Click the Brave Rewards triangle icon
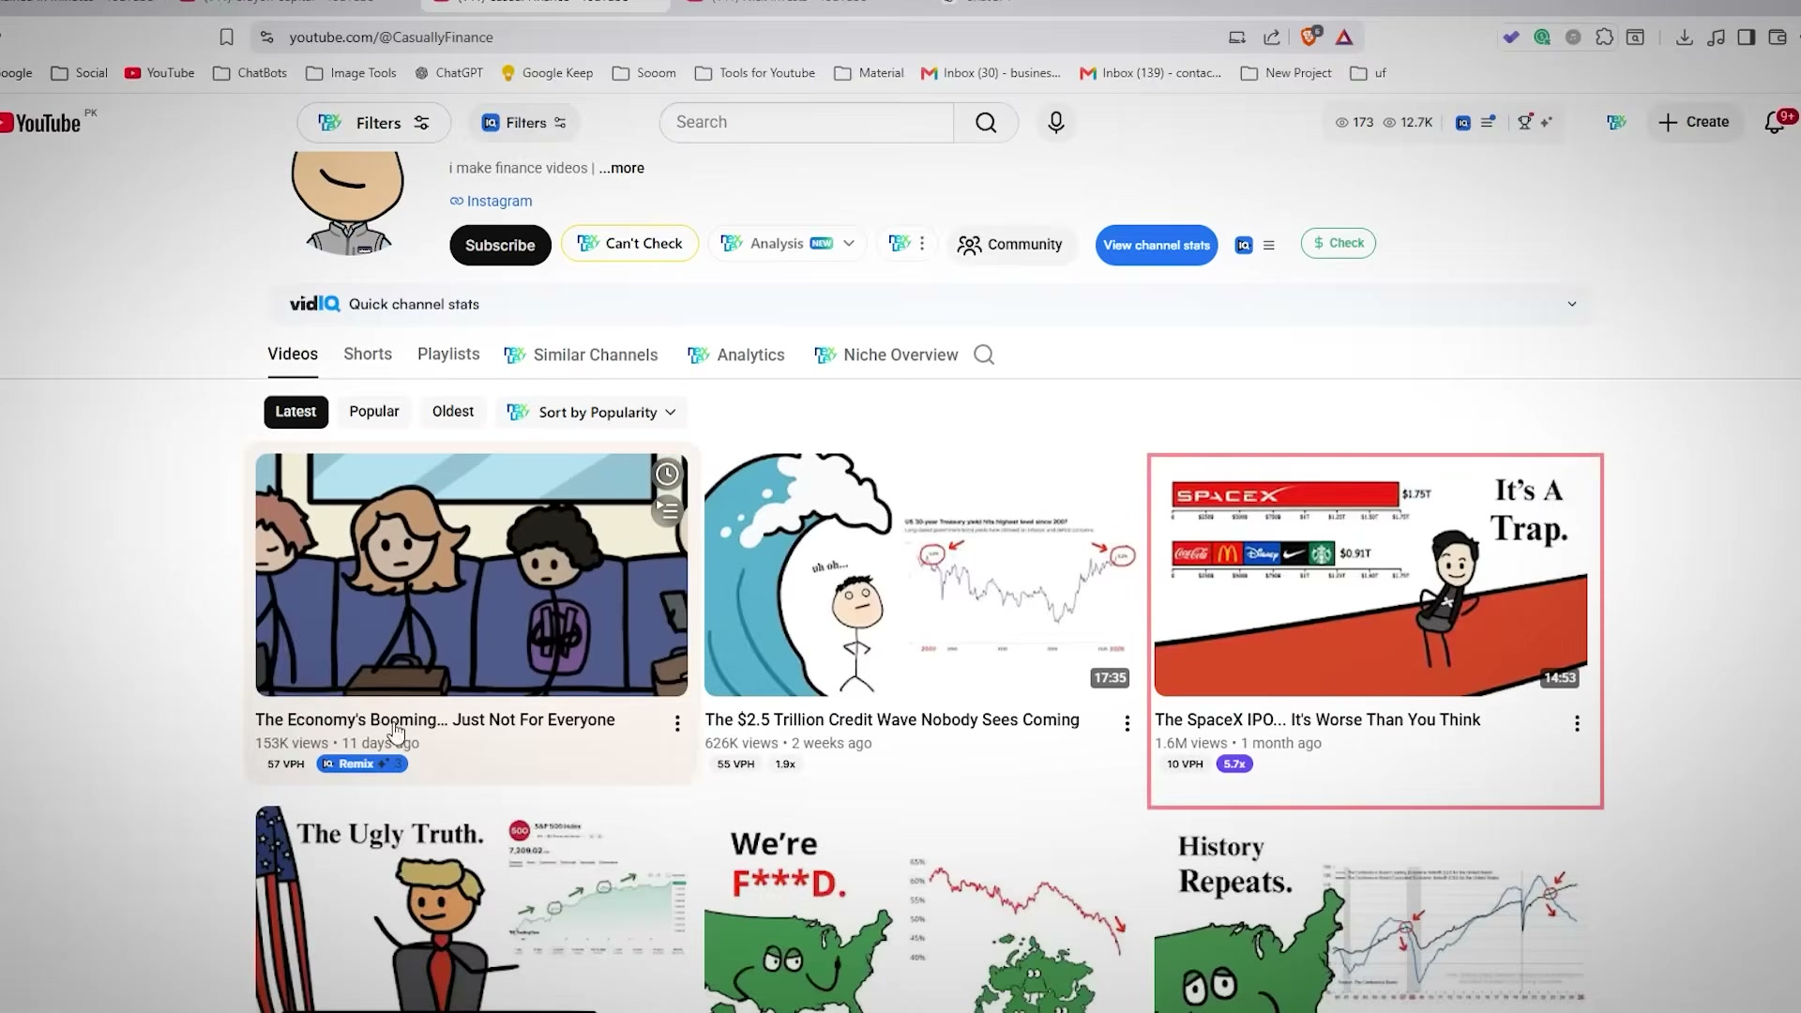Image resolution: width=1801 pixels, height=1013 pixels. point(1344,38)
